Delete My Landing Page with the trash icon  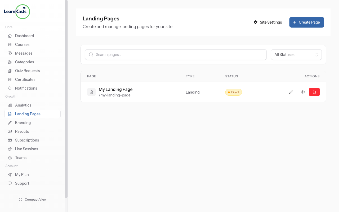point(314,92)
